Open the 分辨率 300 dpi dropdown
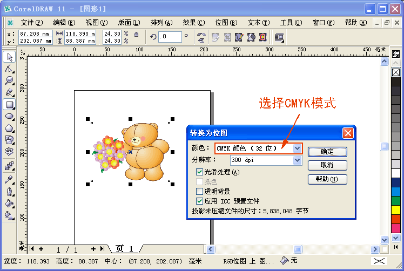This screenshot has width=404, height=271. click(x=298, y=160)
